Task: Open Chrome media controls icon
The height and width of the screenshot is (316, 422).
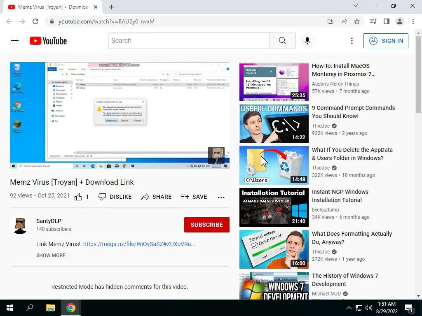Action: [x=373, y=21]
